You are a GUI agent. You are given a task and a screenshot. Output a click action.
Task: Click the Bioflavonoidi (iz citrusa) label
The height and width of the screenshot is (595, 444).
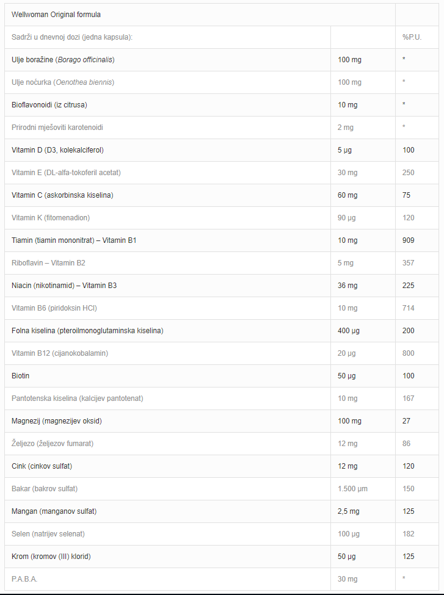(49, 105)
